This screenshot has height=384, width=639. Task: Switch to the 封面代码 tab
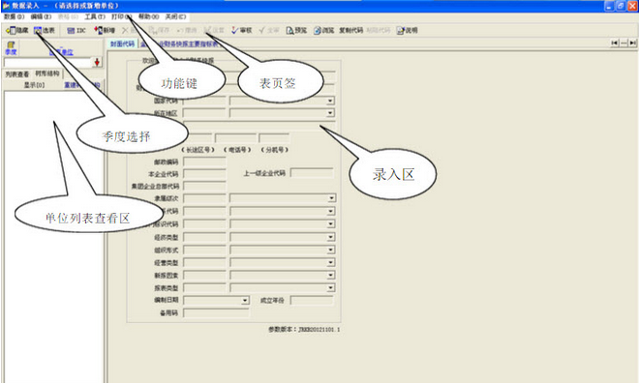pos(122,44)
